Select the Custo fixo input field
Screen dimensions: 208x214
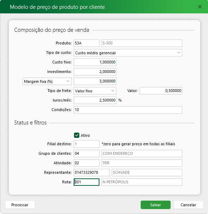(x=95, y=62)
